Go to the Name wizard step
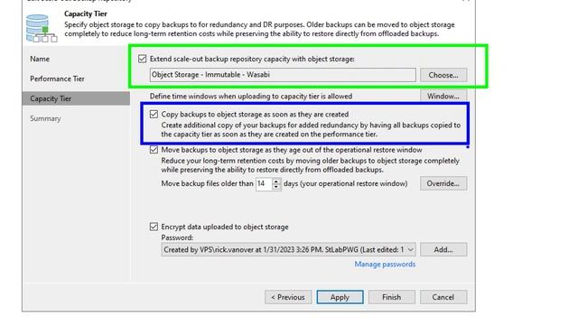This screenshot has height=325, width=578. 40,59
